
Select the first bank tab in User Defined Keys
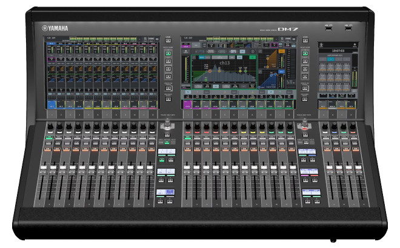point(323,59)
